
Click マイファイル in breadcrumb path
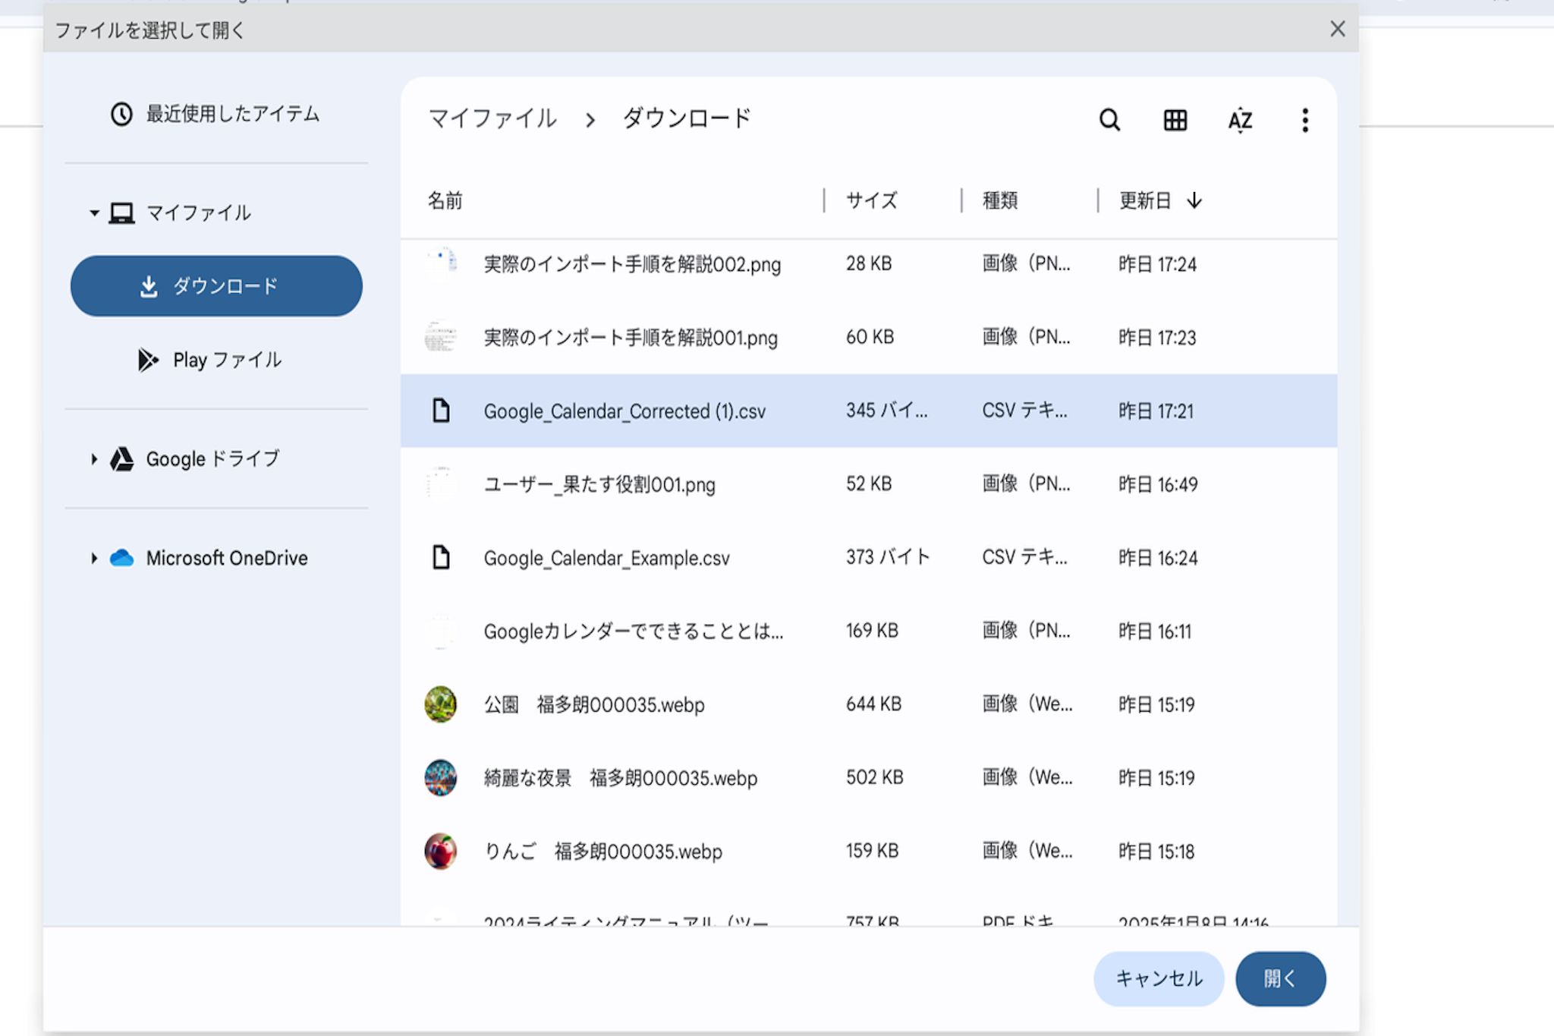point(493,119)
